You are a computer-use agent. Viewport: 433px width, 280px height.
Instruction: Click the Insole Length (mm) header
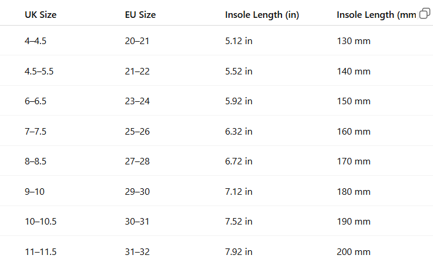coord(376,15)
